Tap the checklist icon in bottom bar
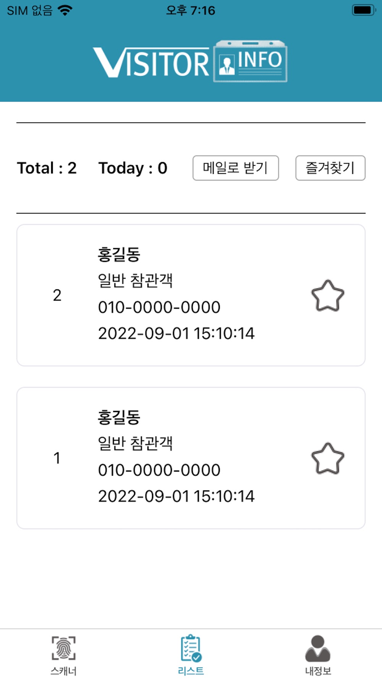 [x=191, y=648]
